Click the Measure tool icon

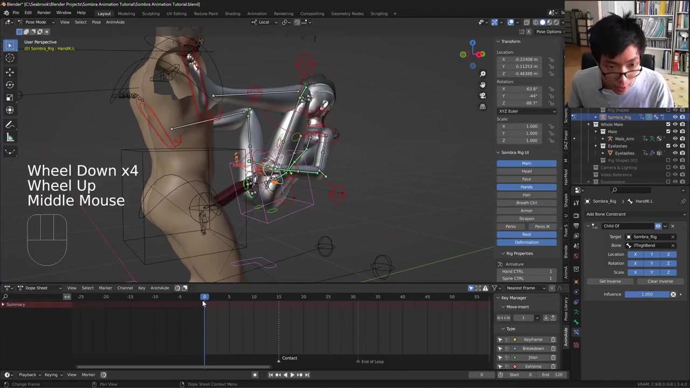(x=10, y=137)
